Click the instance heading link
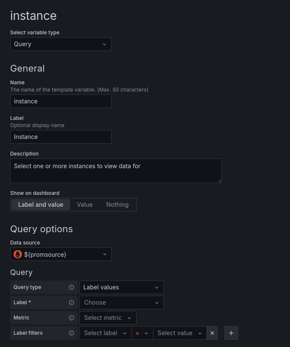290x347 pixels. pos(33,16)
